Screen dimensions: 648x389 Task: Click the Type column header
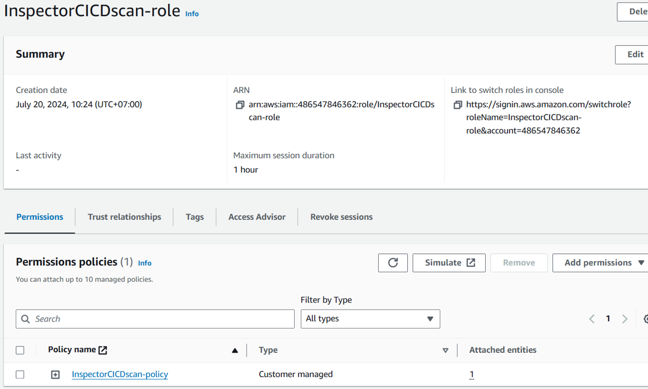click(268, 350)
